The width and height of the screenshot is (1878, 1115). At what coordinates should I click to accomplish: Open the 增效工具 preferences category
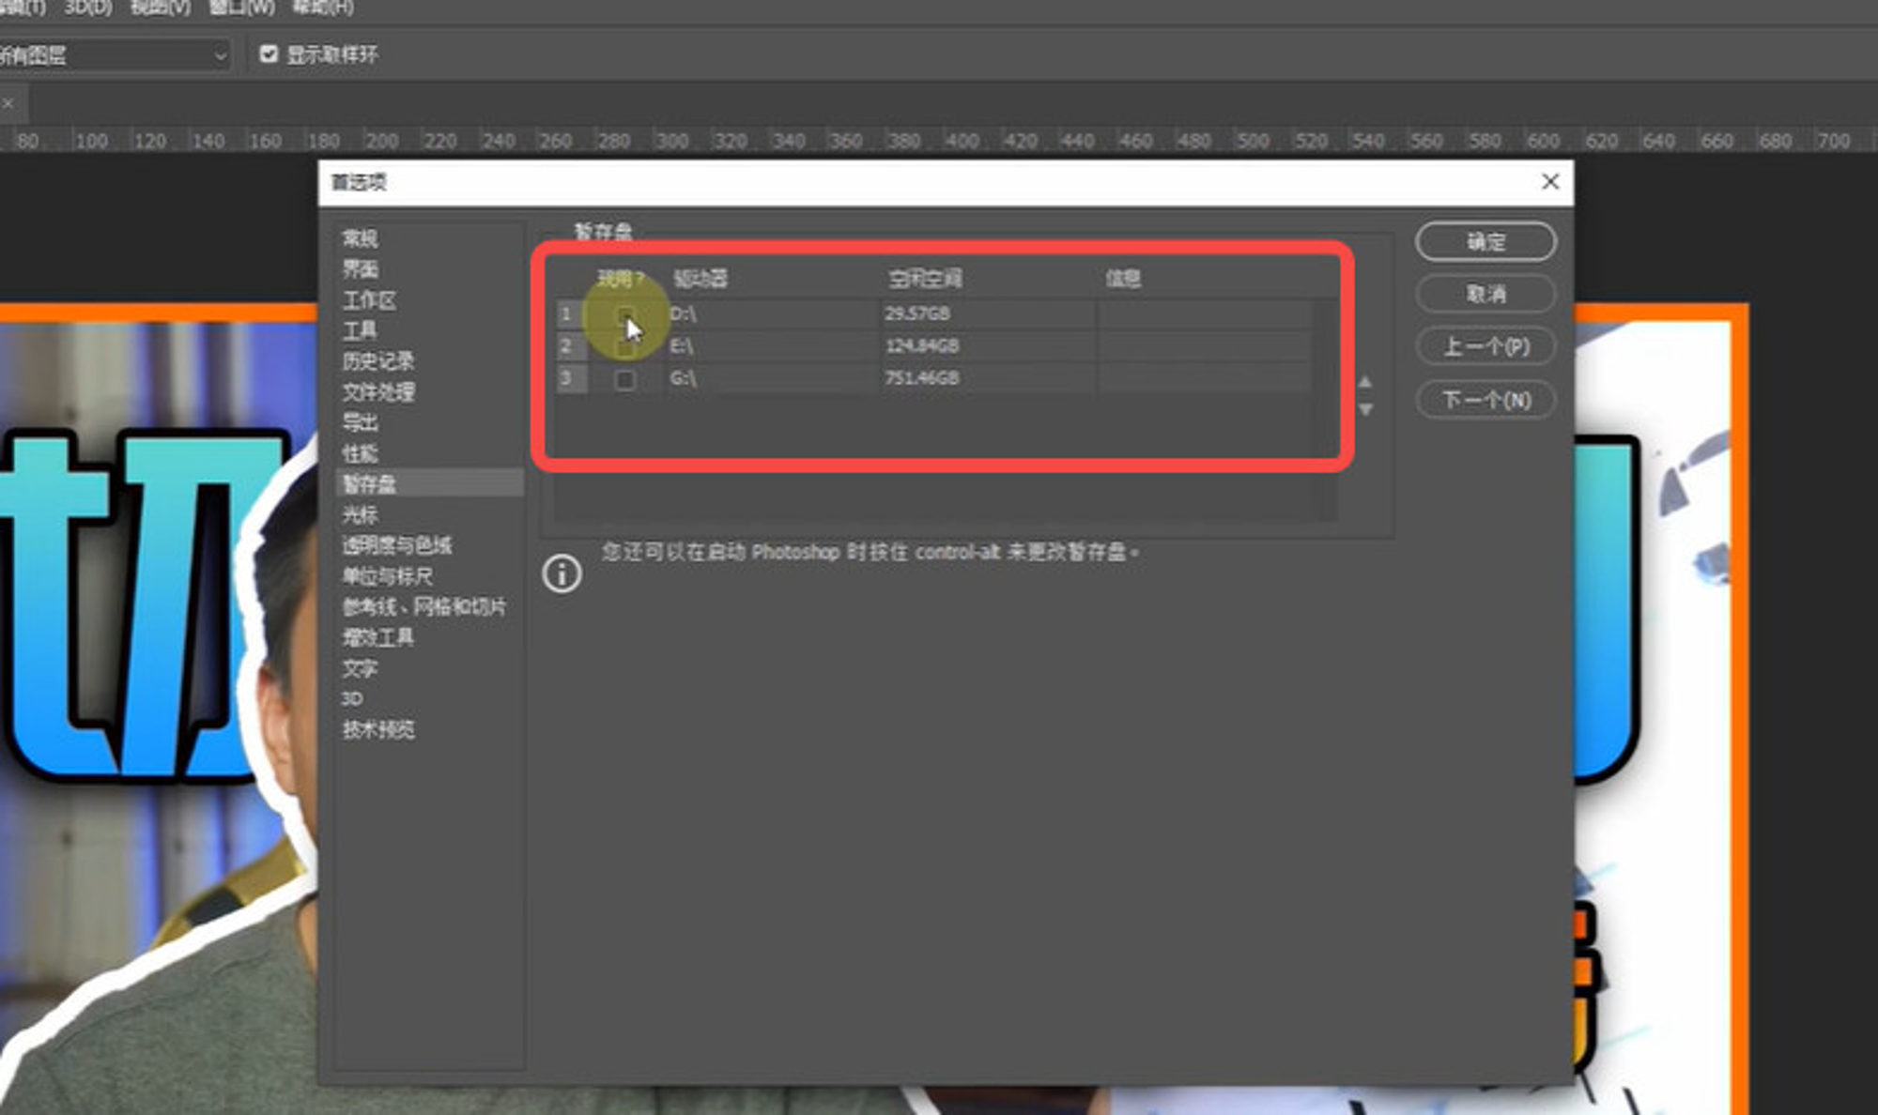[377, 637]
